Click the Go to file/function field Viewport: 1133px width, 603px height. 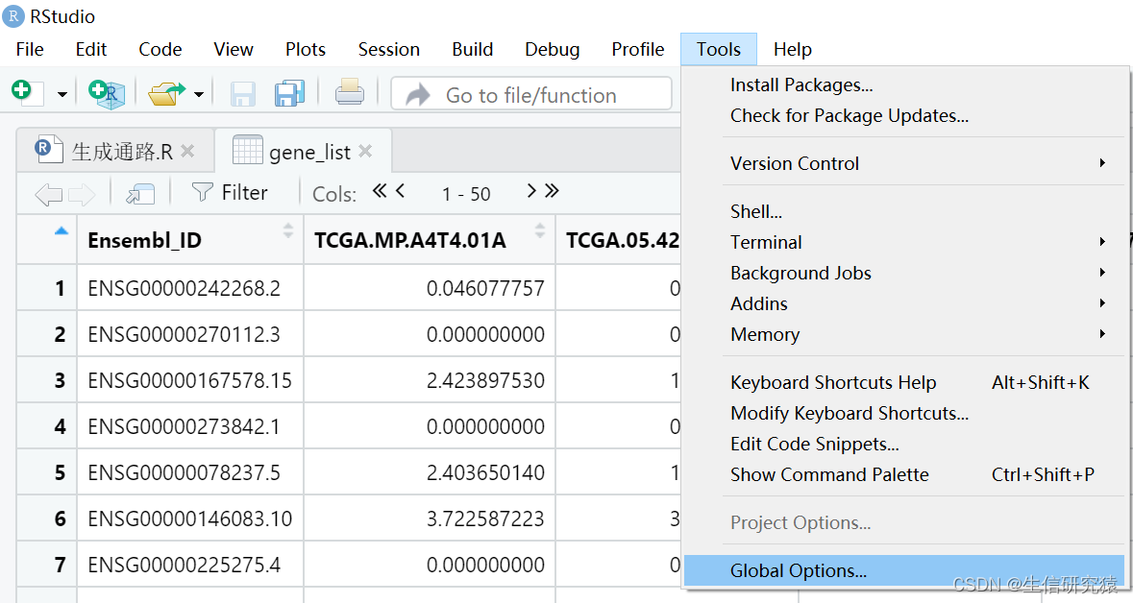530,95
